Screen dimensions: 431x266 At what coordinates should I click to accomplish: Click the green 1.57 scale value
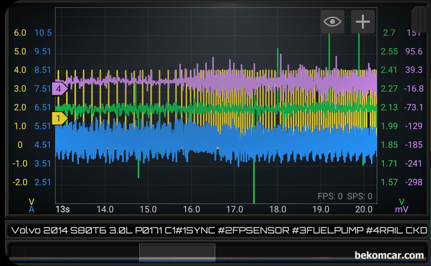(389, 182)
